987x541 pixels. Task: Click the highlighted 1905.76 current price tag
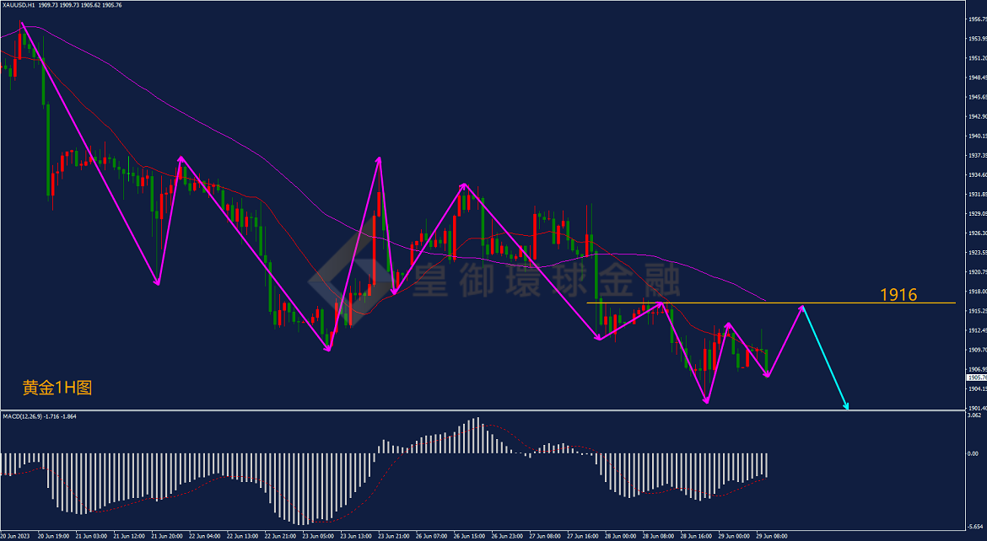pyautogui.click(x=976, y=378)
